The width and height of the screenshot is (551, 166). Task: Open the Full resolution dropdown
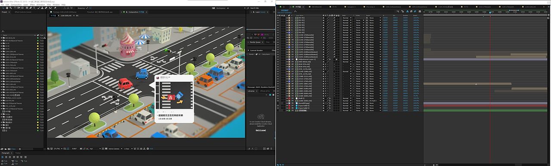pyautogui.click(x=95, y=149)
